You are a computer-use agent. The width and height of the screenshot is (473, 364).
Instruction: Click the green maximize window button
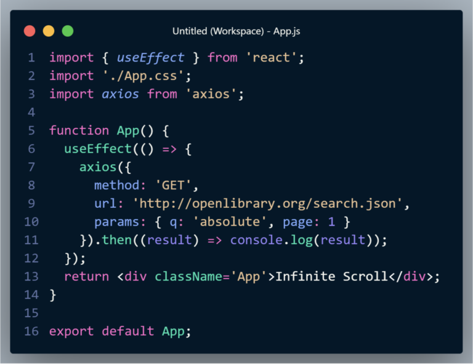[68, 31]
